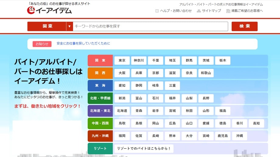Select the 中国・四国 region header
Viewport: 280px width, 157px height.
[x=100, y=123]
